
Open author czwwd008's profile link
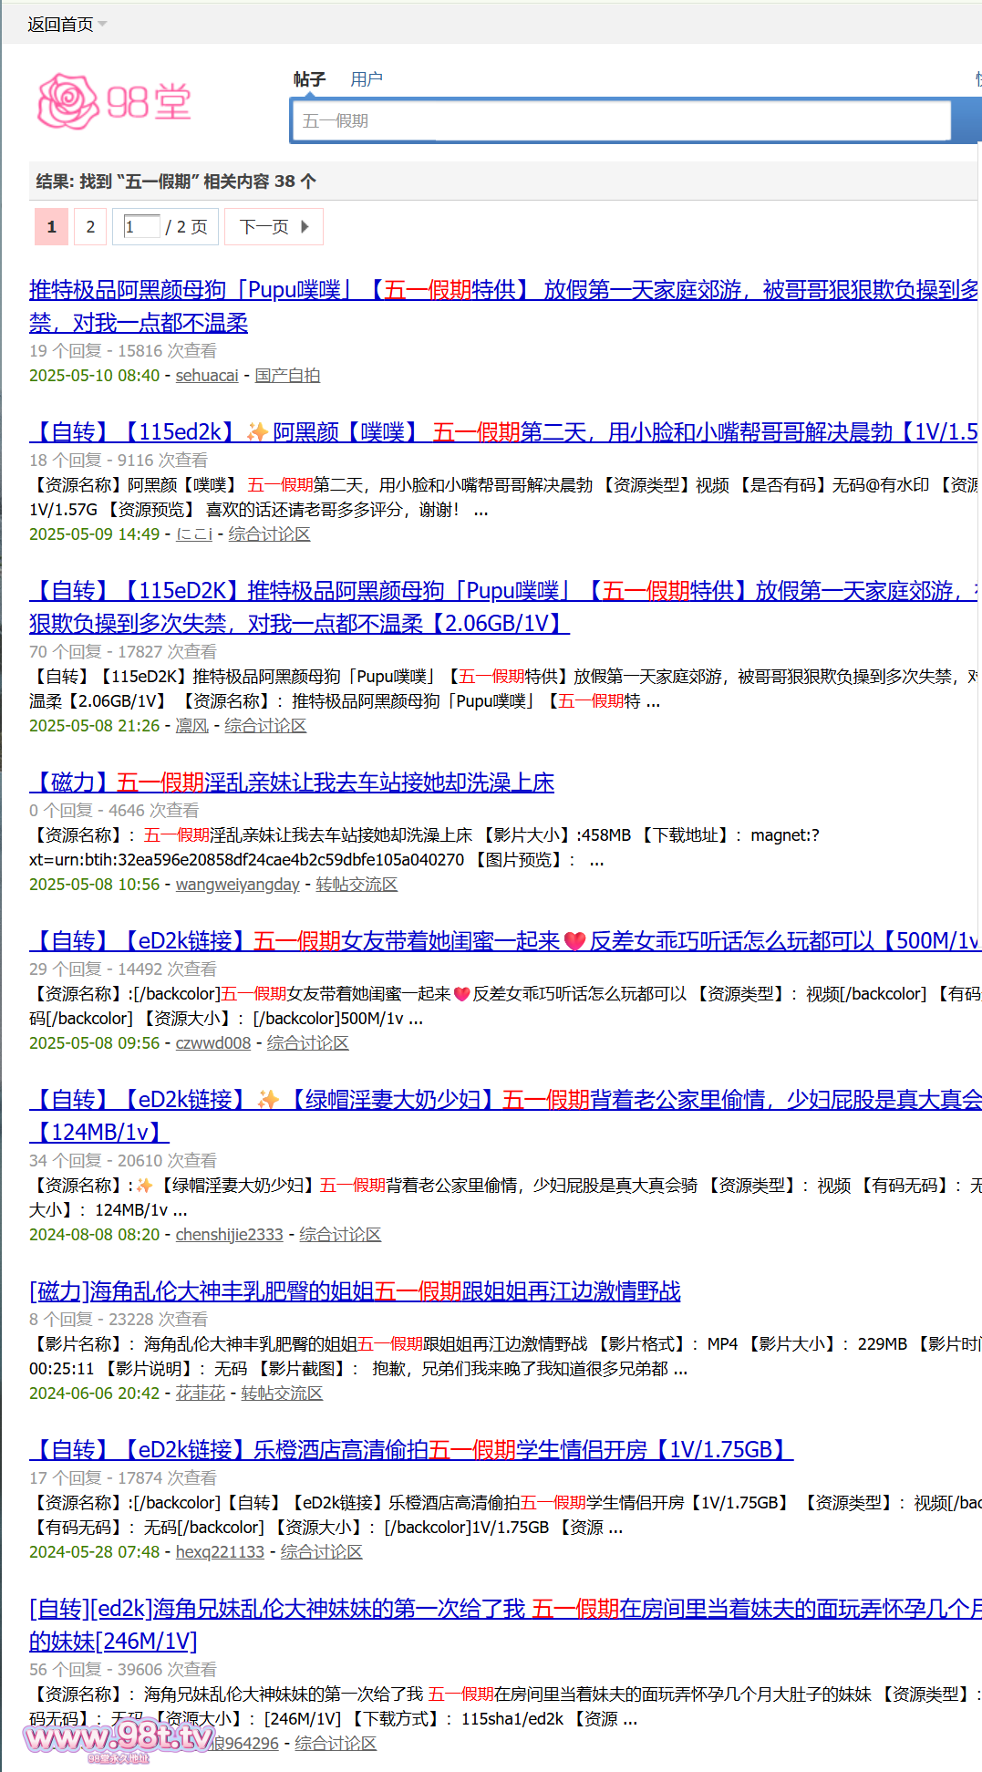point(212,1043)
